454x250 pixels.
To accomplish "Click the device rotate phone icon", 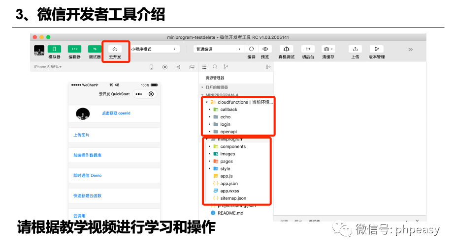I will [x=151, y=67].
